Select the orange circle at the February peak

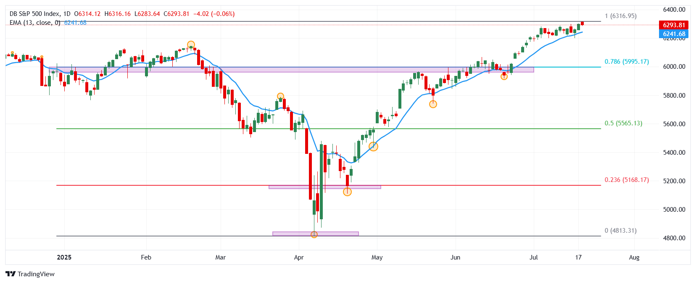[191, 45]
